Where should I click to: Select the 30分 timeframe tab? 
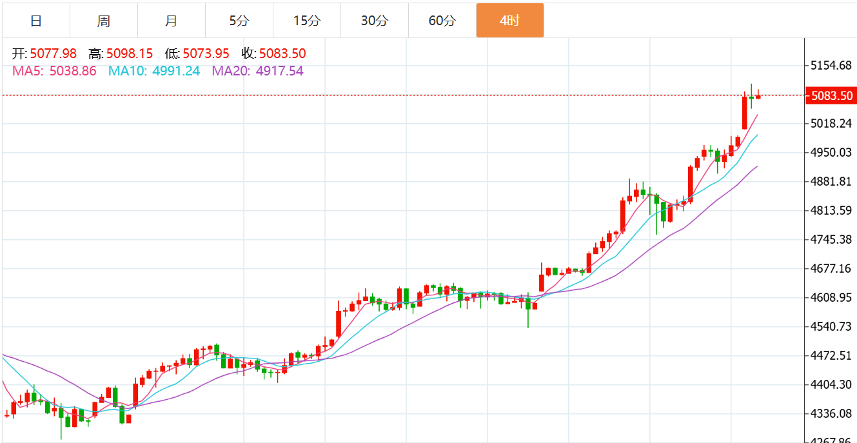coord(375,21)
